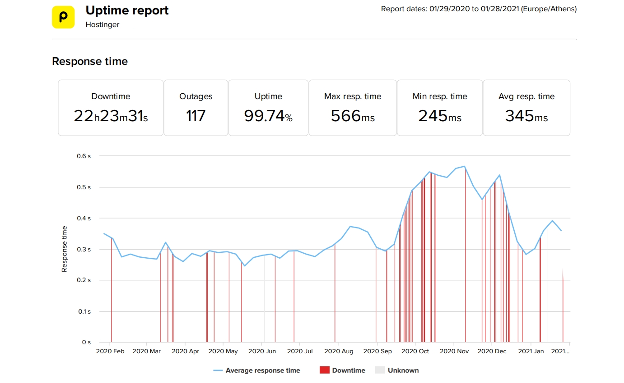Click the red Downtime legend swatch

324,370
